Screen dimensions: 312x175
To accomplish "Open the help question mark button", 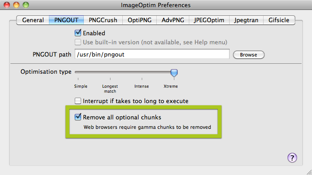I will click(292, 158).
